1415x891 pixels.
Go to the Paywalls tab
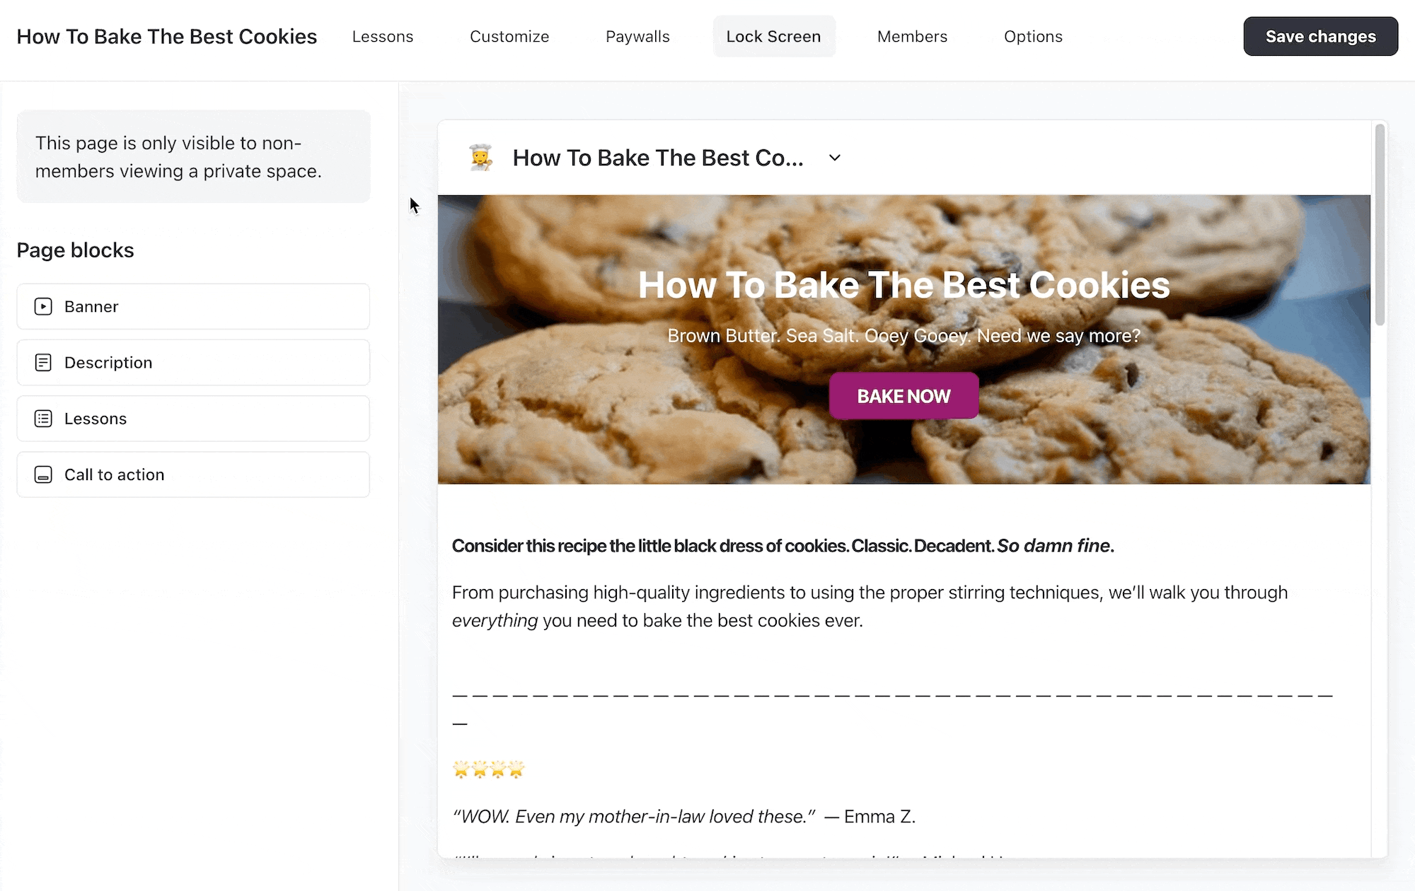pyautogui.click(x=637, y=37)
